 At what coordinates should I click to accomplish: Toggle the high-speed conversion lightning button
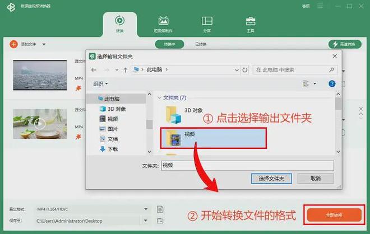[x=345, y=44]
